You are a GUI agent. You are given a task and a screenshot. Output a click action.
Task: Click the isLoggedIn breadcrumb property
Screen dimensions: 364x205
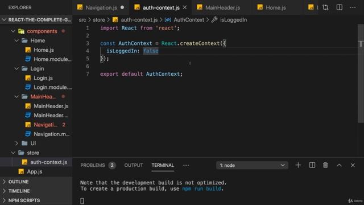tap(233, 20)
